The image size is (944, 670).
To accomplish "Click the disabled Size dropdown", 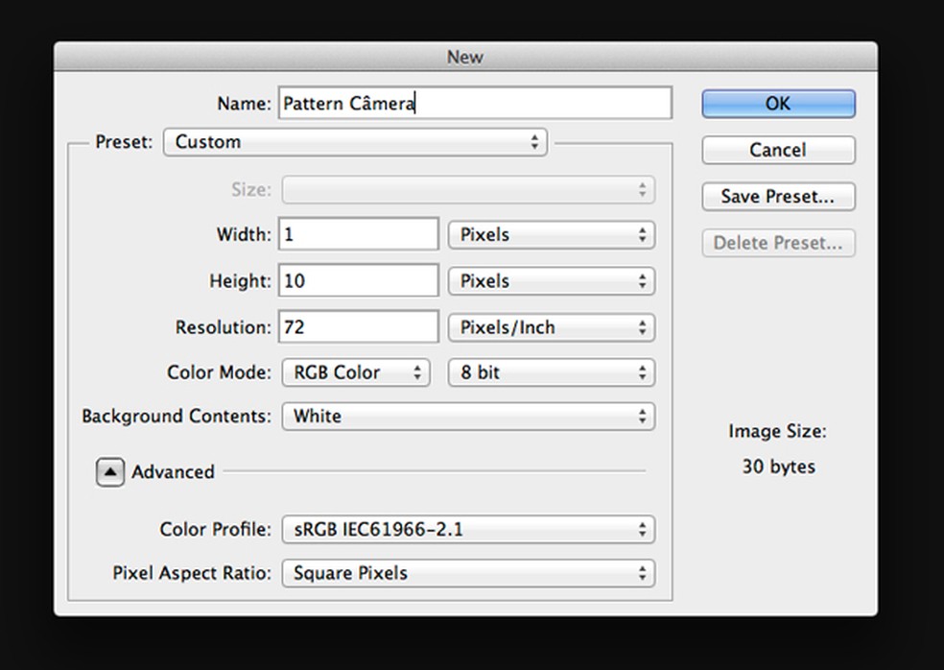I will [x=467, y=190].
